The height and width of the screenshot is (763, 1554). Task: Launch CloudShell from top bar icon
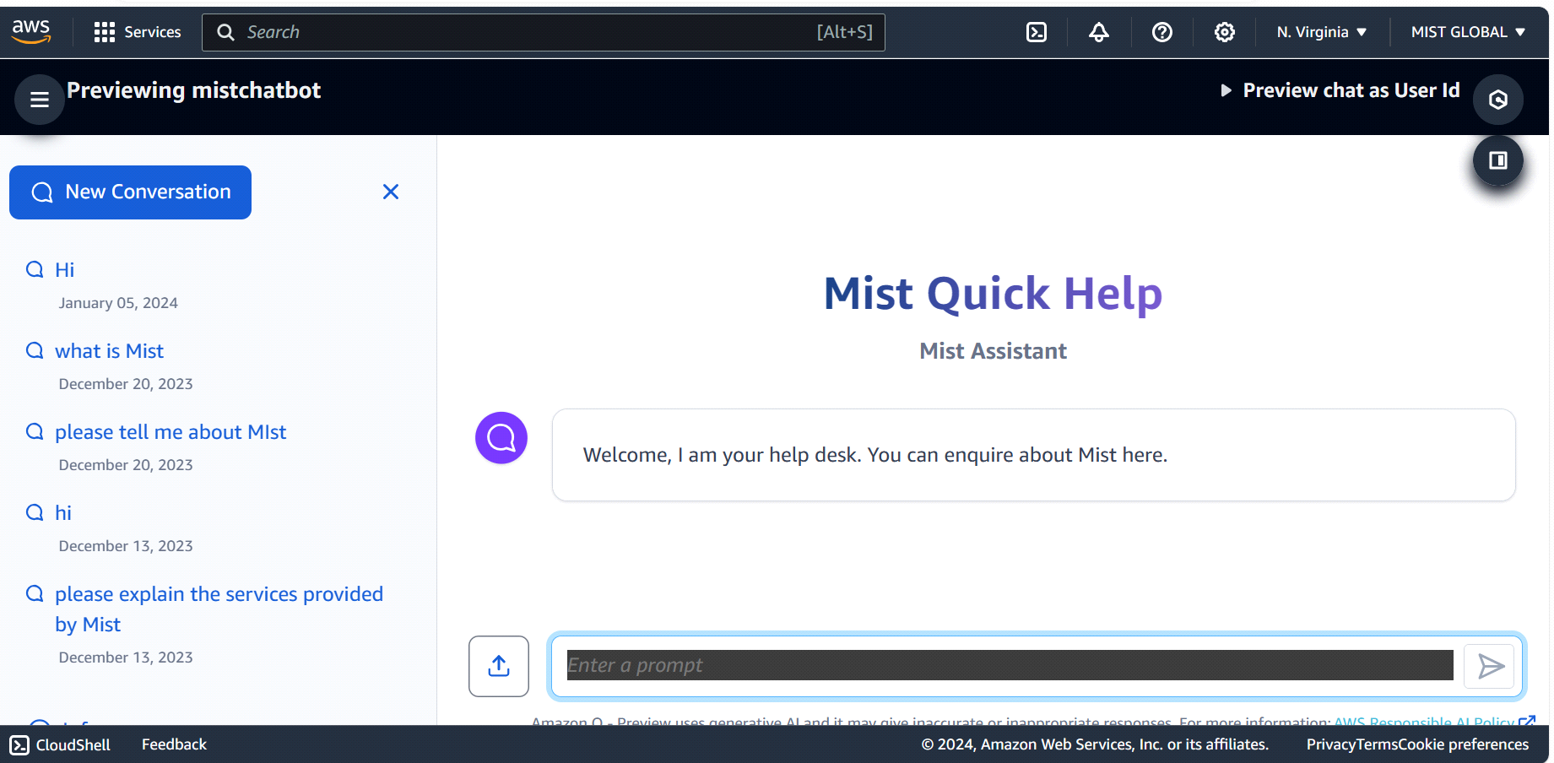pyautogui.click(x=1037, y=32)
